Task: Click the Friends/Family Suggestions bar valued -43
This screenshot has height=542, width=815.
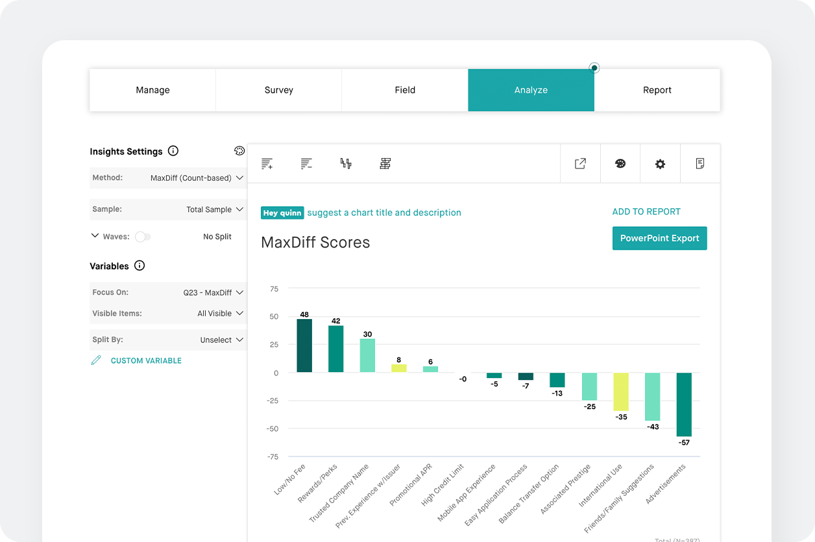Action: 652,397
